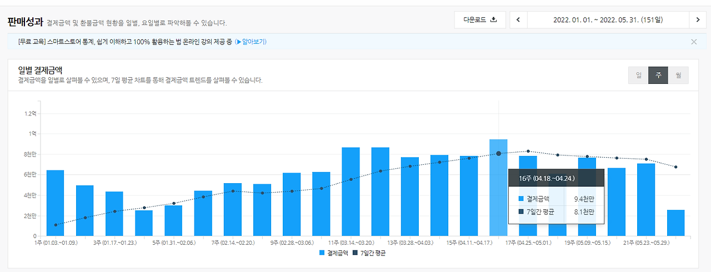Screen dimensions: 711x272
Task: Advance to next date range with right arrow
Action: tap(698, 19)
